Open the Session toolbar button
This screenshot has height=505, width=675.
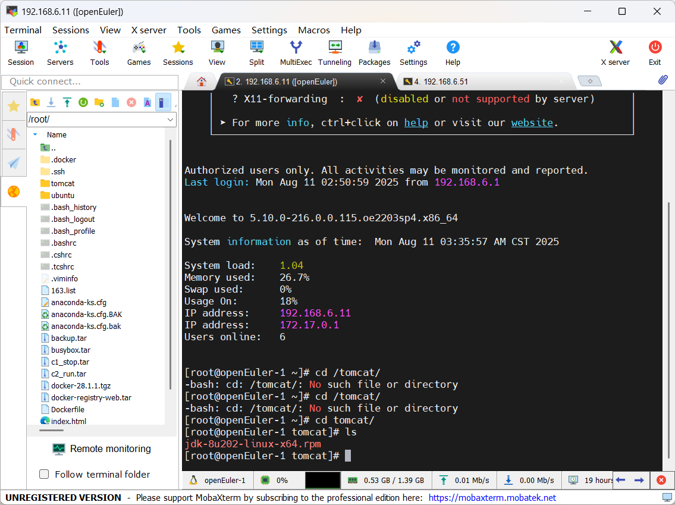21,53
